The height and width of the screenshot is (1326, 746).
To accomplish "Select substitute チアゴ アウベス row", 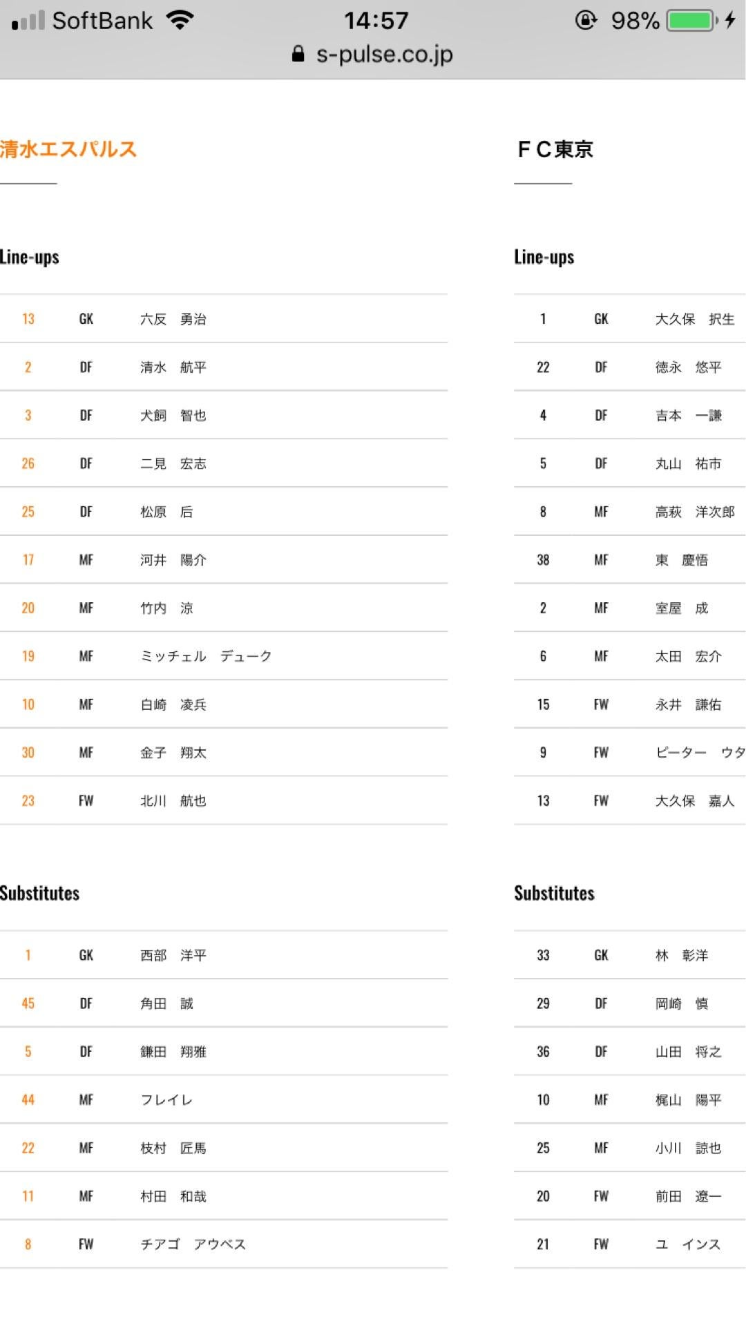I will click(x=193, y=1245).
